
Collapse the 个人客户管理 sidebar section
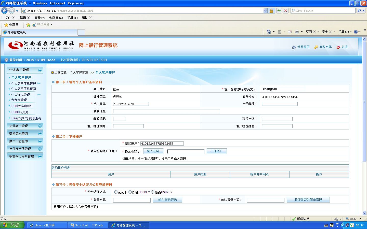[x=40, y=70]
